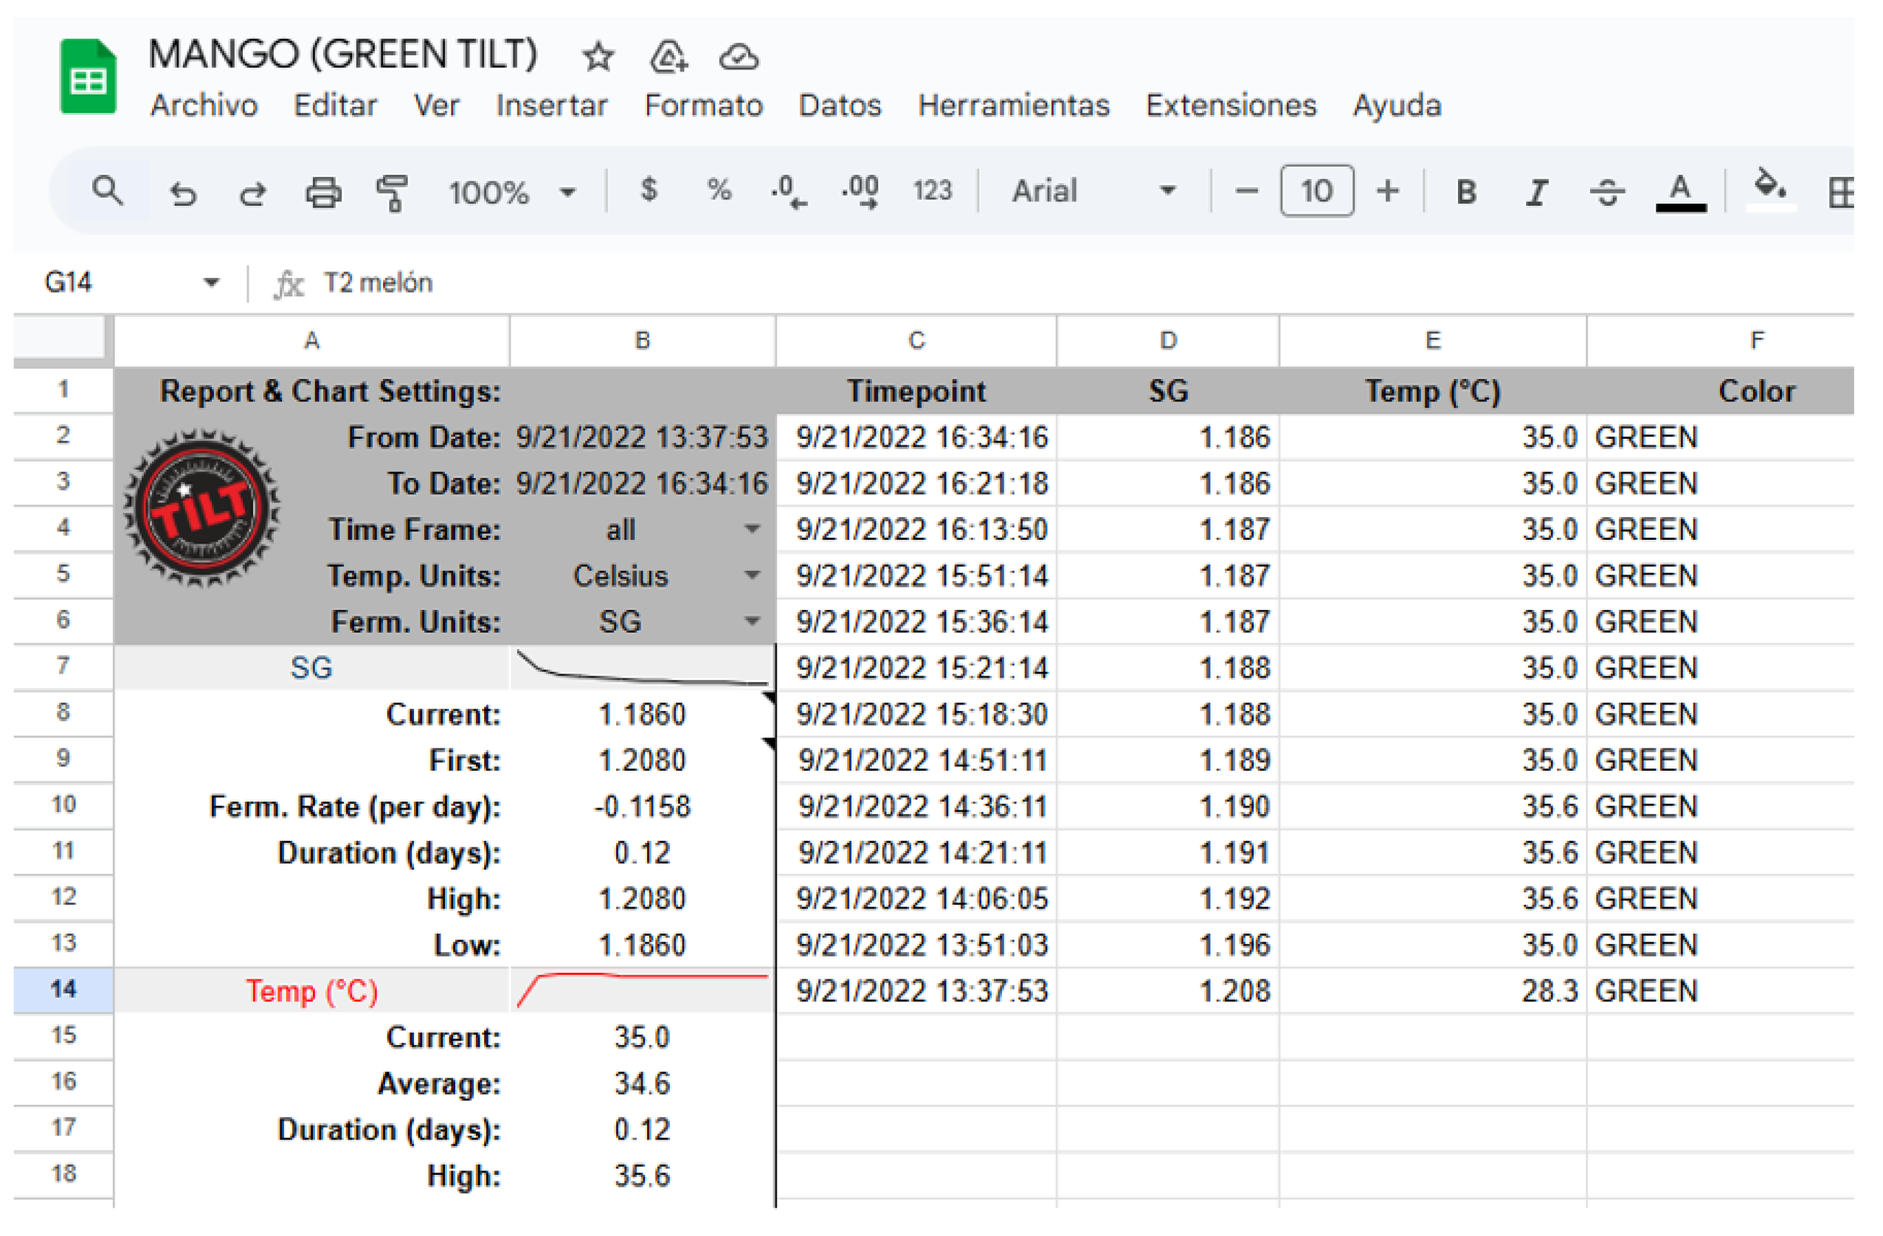Open the fill color picker
1883x1236 pixels.
click(1770, 190)
